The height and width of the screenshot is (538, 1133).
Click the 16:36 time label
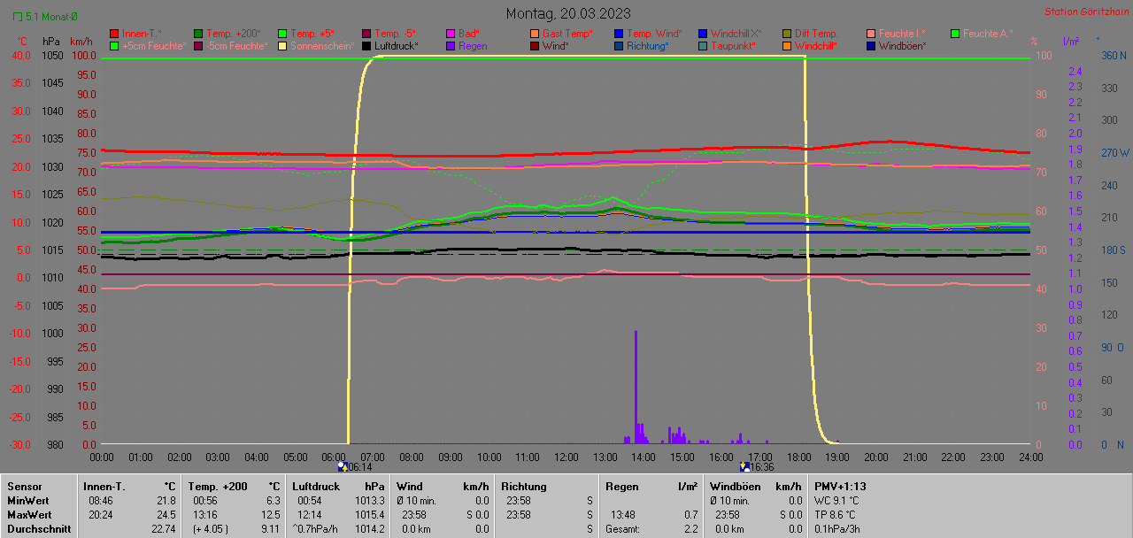tap(762, 467)
